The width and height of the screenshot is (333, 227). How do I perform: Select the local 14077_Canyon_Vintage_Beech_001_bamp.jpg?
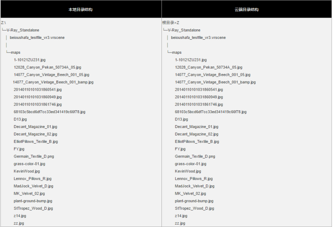click(53, 82)
